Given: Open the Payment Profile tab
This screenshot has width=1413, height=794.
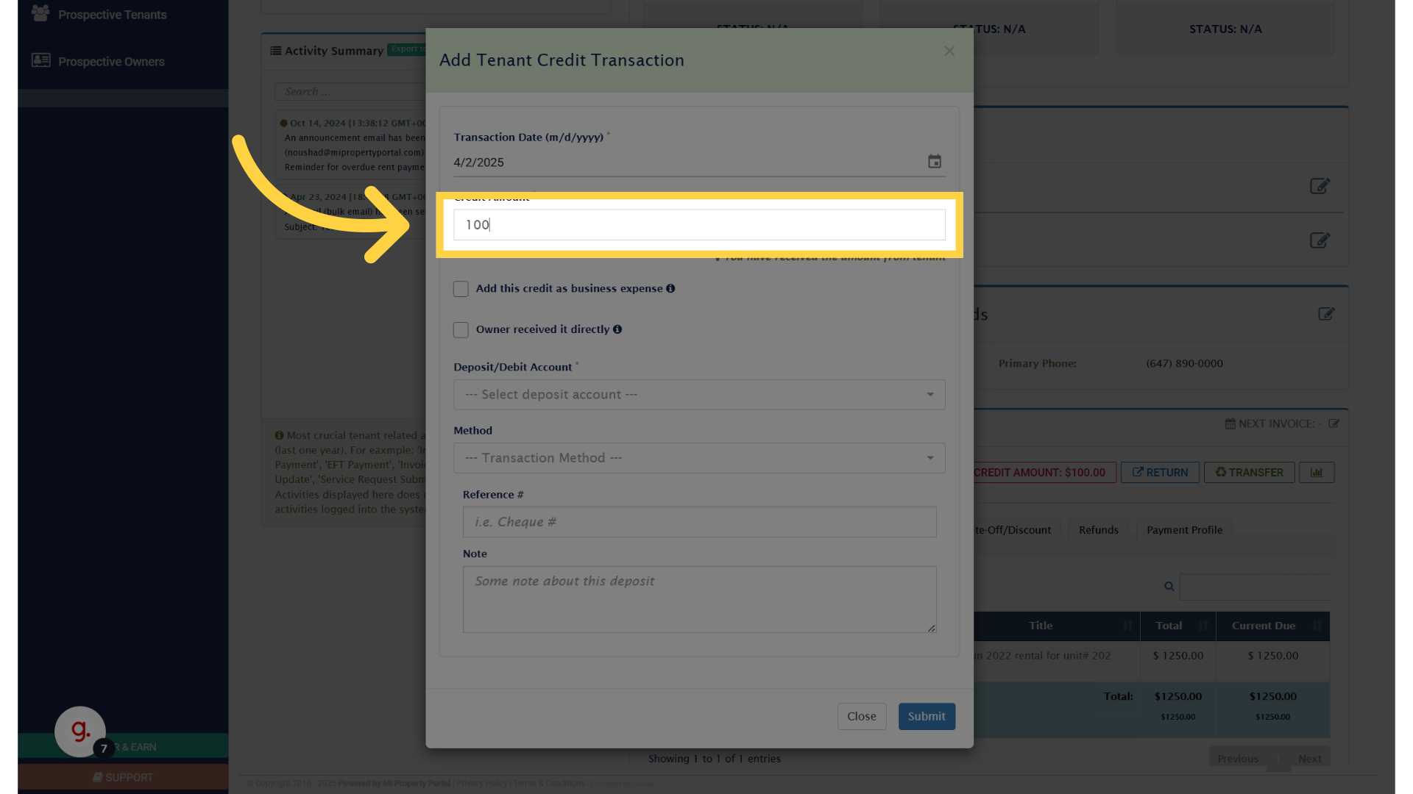Looking at the screenshot, I should coord(1184,530).
